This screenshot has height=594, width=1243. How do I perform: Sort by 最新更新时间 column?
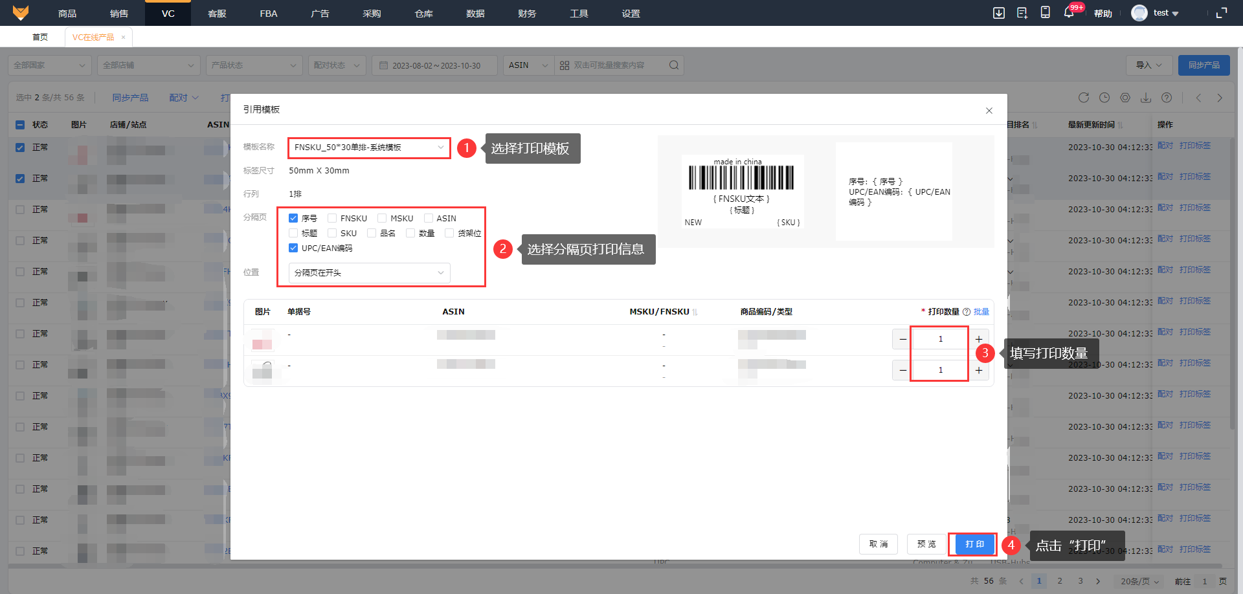[1120, 125]
